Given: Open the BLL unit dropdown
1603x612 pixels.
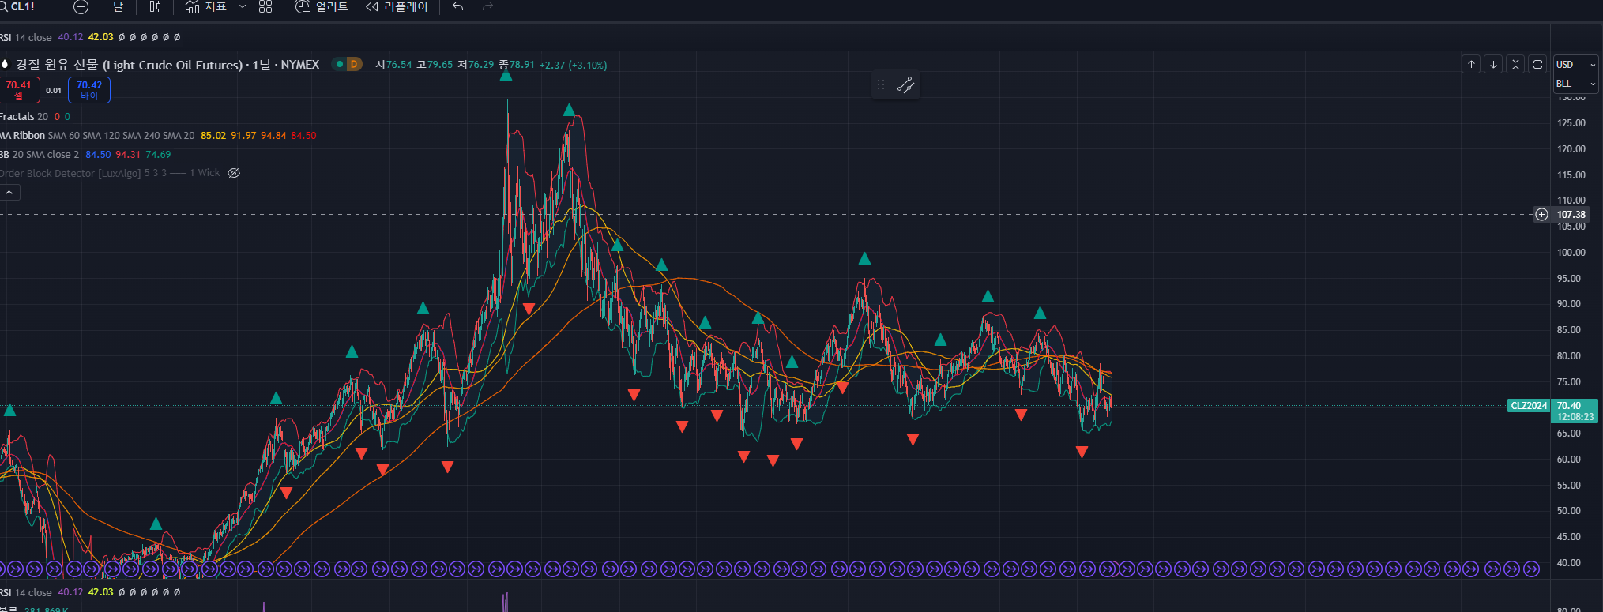Looking at the screenshot, I should pos(1575,84).
